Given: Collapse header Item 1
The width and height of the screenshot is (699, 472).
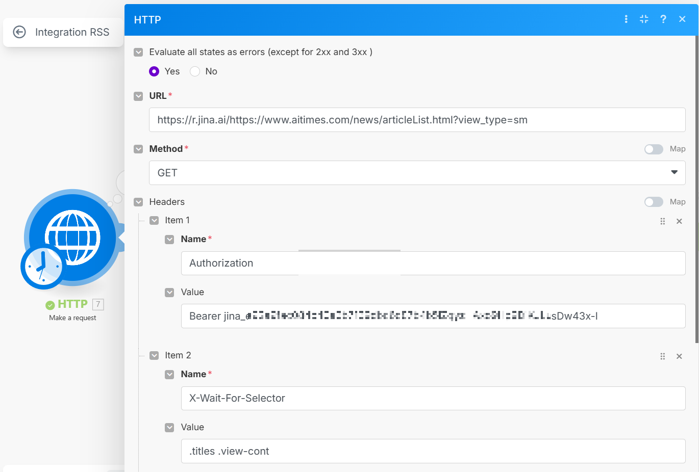Looking at the screenshot, I should click(154, 220).
